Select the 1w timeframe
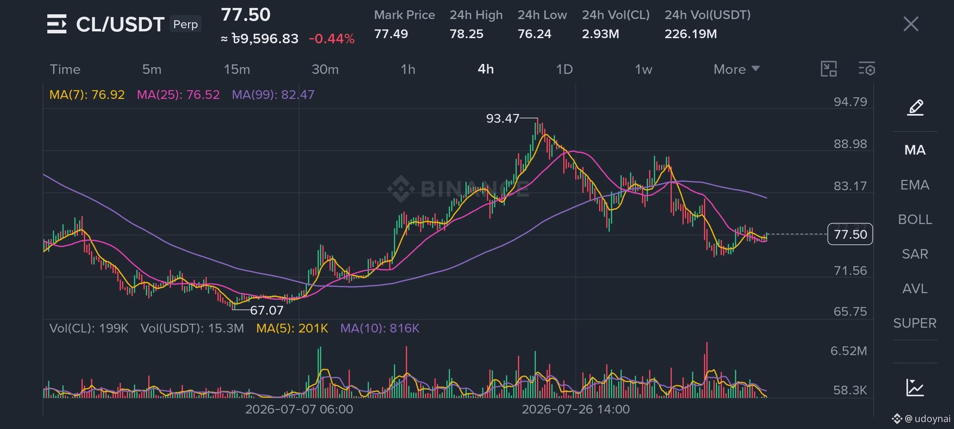 point(643,69)
